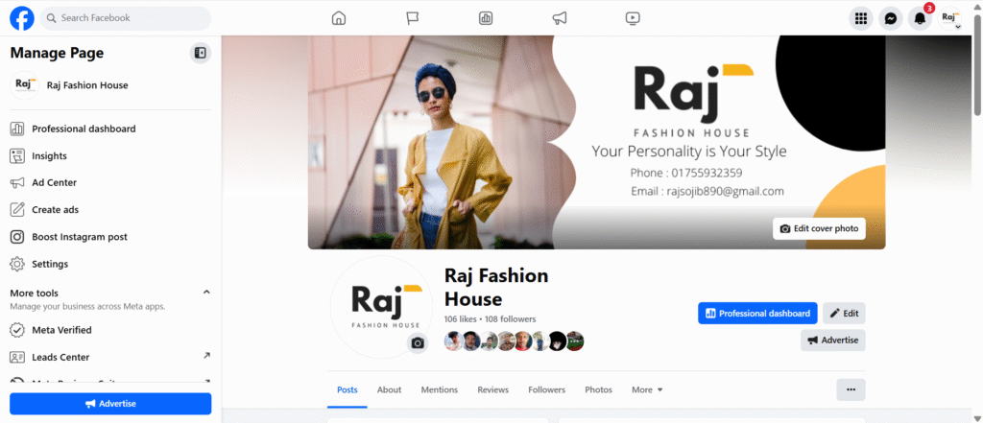Click the Boost Instagram post icon

point(17,237)
